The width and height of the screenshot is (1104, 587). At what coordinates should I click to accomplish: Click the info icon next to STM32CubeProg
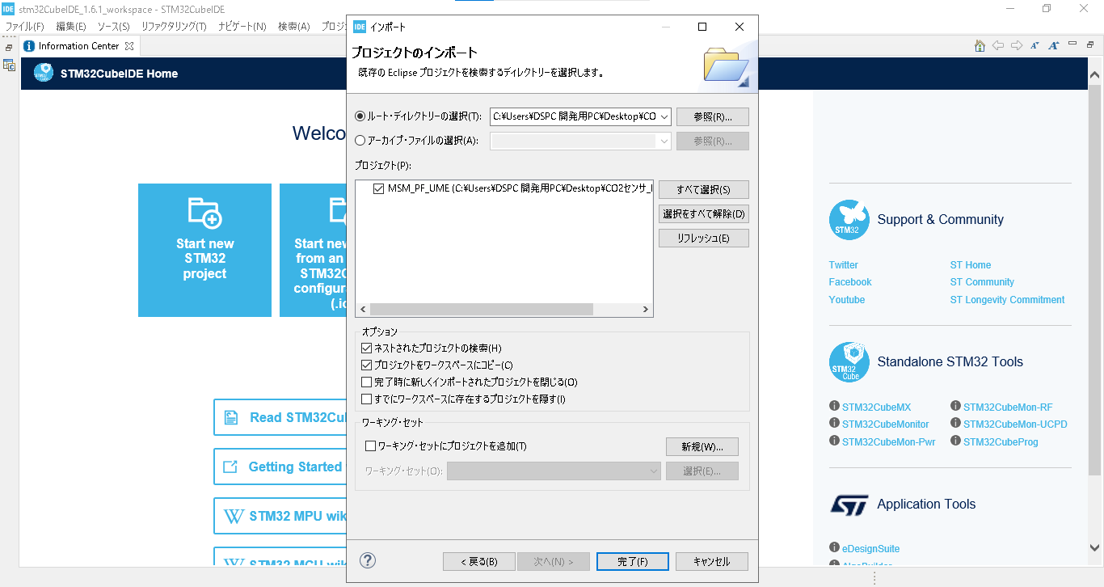pyautogui.click(x=955, y=441)
